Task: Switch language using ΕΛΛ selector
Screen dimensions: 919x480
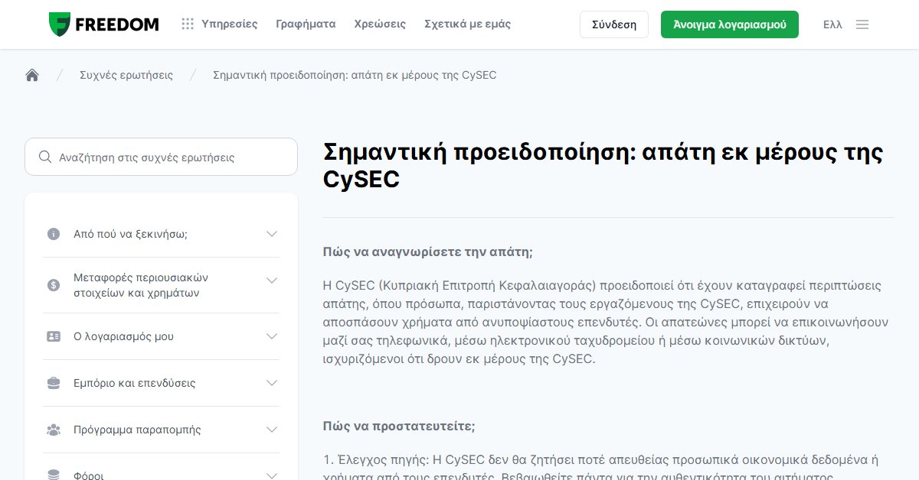Action: 832,24
